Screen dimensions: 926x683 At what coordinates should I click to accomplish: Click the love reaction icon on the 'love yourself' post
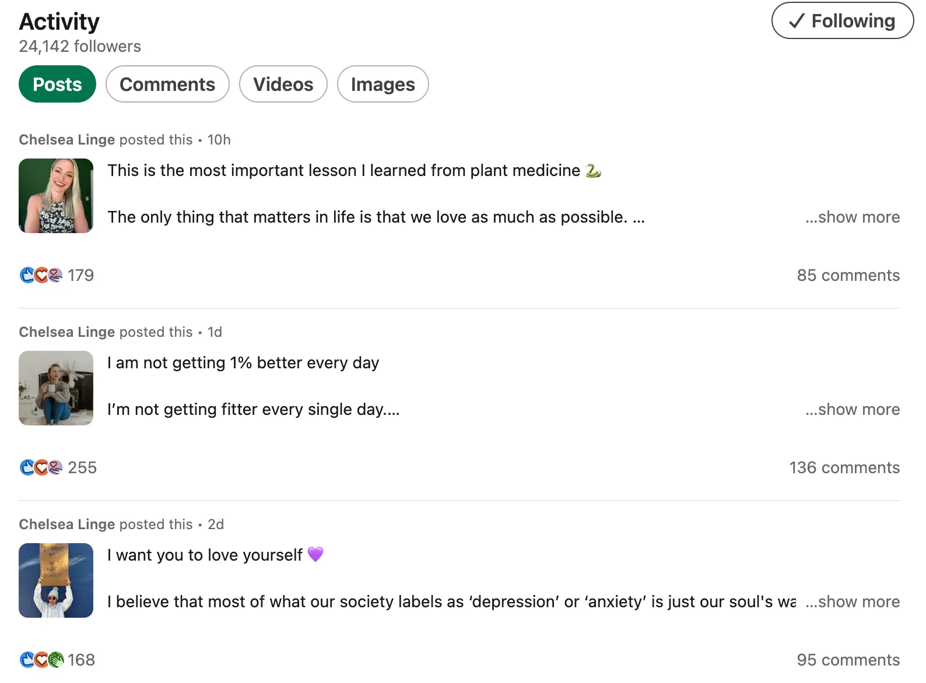tap(41, 660)
